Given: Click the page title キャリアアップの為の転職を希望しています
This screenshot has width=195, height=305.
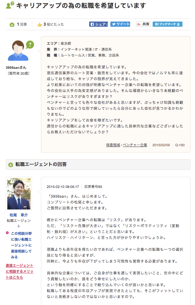Looking at the screenshot, I should click(81, 6).
